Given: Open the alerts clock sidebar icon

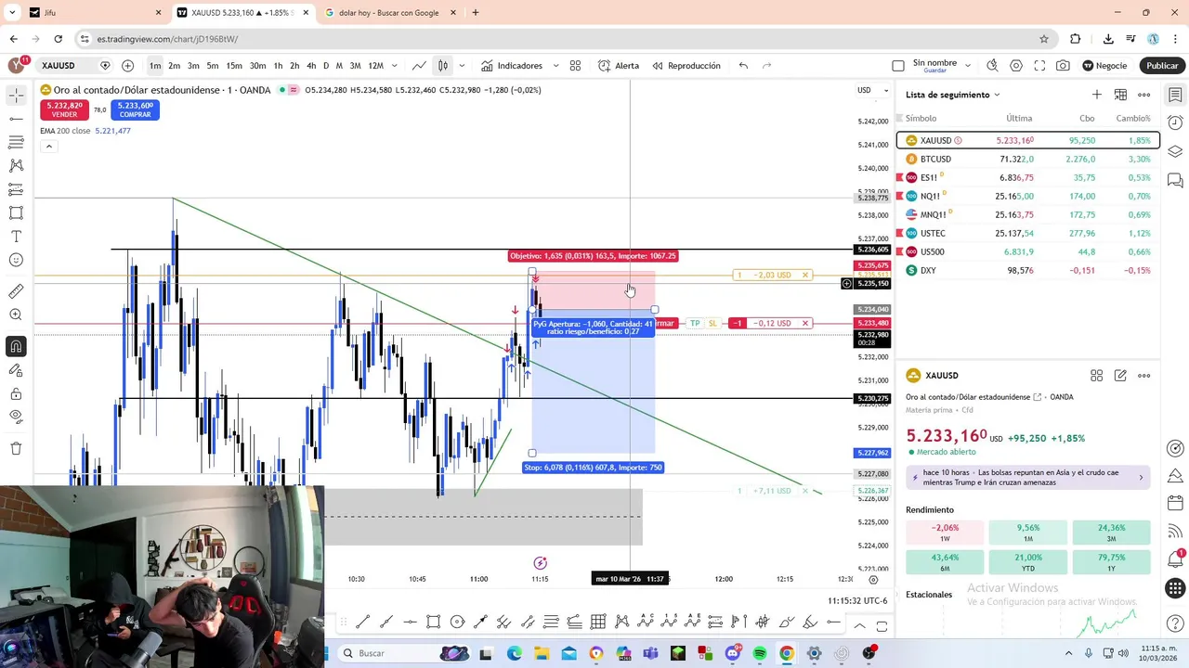Looking at the screenshot, I should click(1175, 122).
